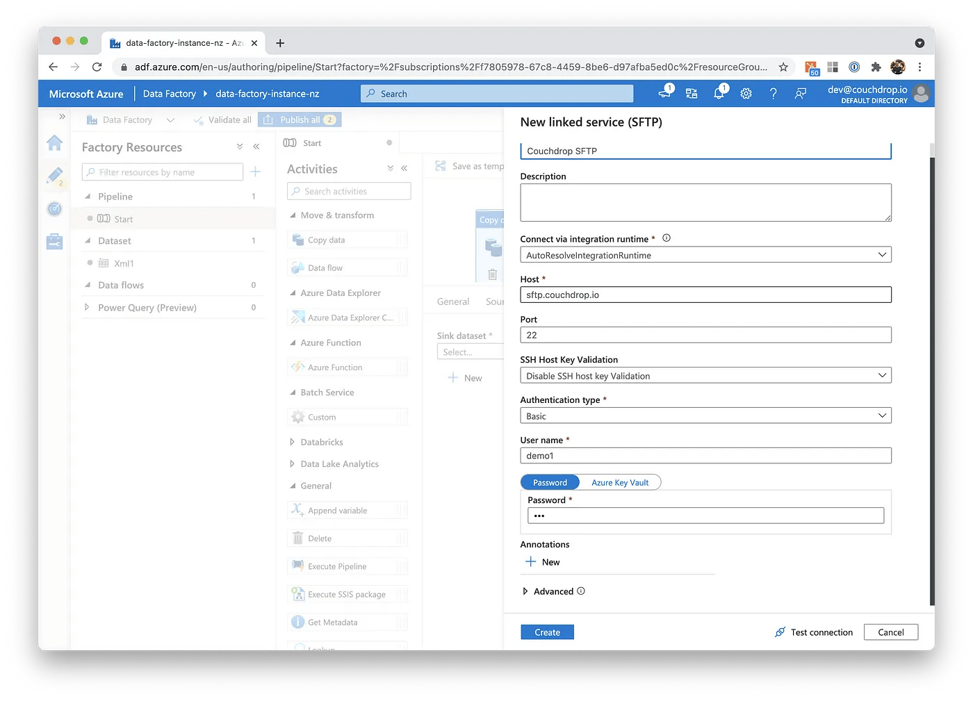The height and width of the screenshot is (701, 973).
Task: Switch to the General tab
Action: click(x=453, y=302)
